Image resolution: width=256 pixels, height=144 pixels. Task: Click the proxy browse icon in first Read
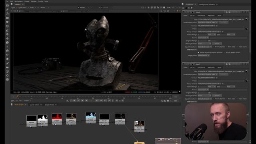point(246,29)
